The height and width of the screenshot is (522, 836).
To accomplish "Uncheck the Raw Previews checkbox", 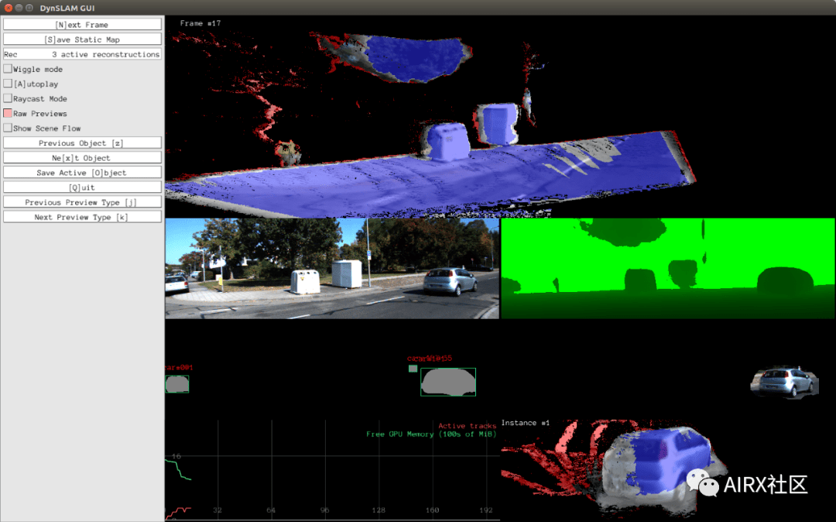I will (8, 114).
